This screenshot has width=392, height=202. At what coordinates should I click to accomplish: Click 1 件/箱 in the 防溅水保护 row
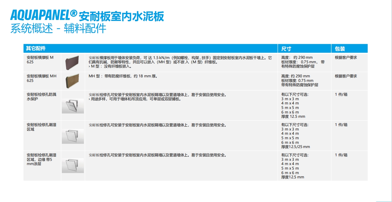pos(341,94)
